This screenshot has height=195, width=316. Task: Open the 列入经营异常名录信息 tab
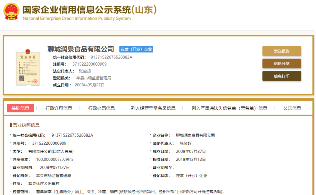pos(153,108)
